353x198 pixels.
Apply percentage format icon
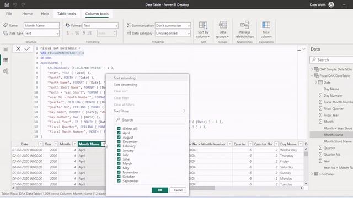77,33
